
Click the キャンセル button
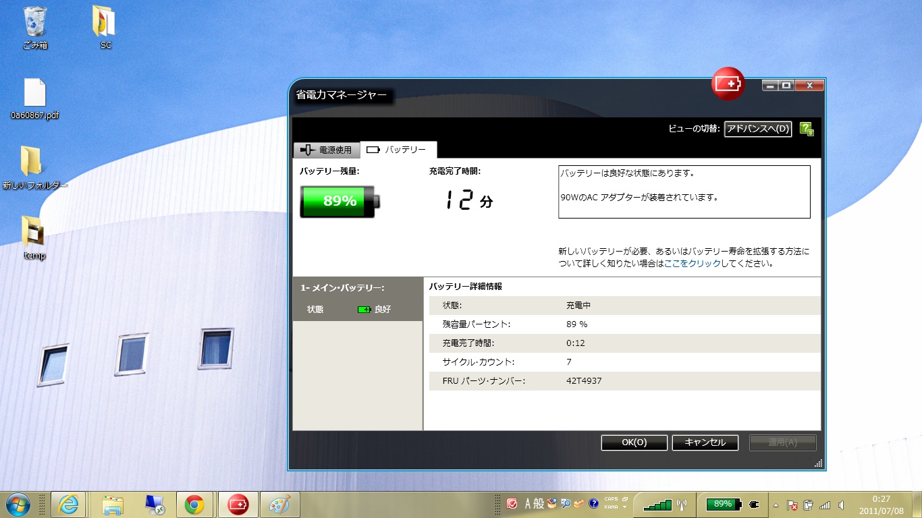tap(705, 442)
